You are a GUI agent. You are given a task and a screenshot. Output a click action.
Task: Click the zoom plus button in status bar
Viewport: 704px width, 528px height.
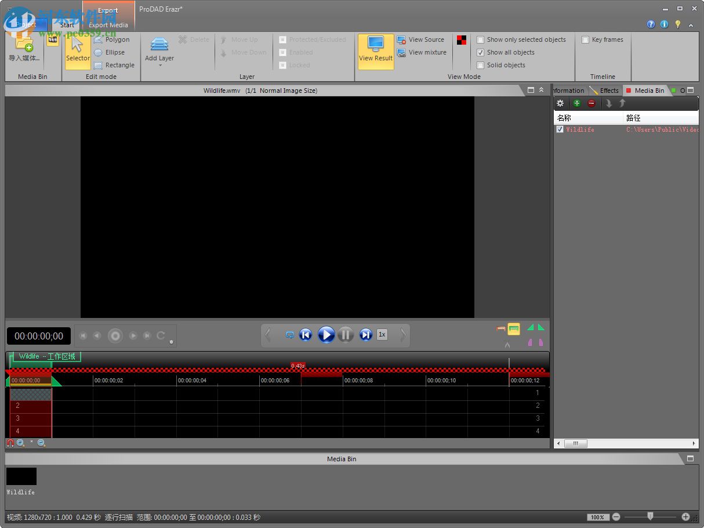pos(685,516)
